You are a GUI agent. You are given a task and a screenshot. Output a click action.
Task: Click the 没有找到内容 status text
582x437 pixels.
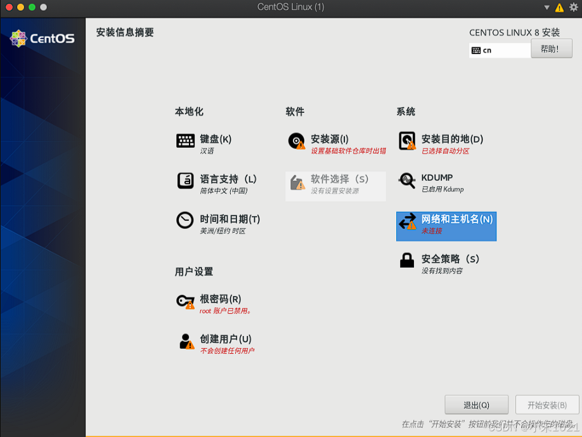pyautogui.click(x=442, y=271)
